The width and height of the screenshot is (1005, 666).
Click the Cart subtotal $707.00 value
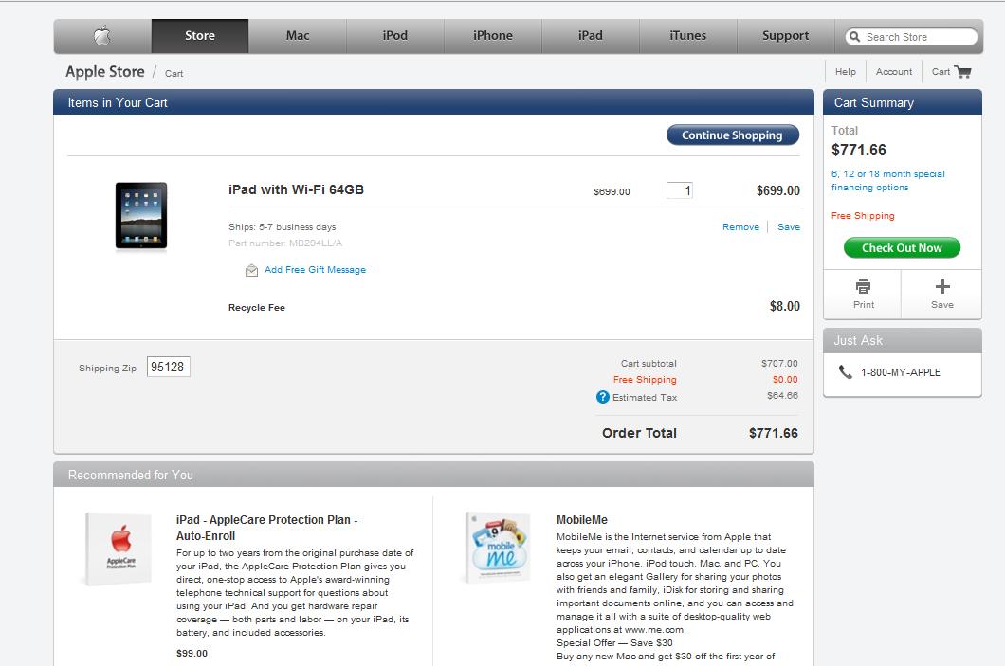[779, 363]
